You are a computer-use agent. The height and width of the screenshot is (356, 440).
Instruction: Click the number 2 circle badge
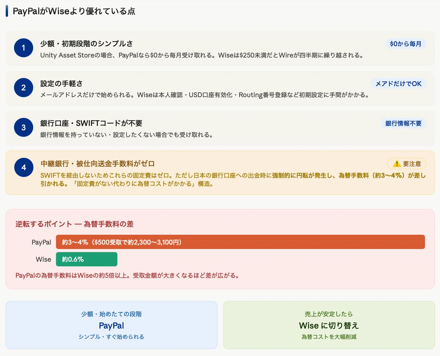pyautogui.click(x=23, y=88)
